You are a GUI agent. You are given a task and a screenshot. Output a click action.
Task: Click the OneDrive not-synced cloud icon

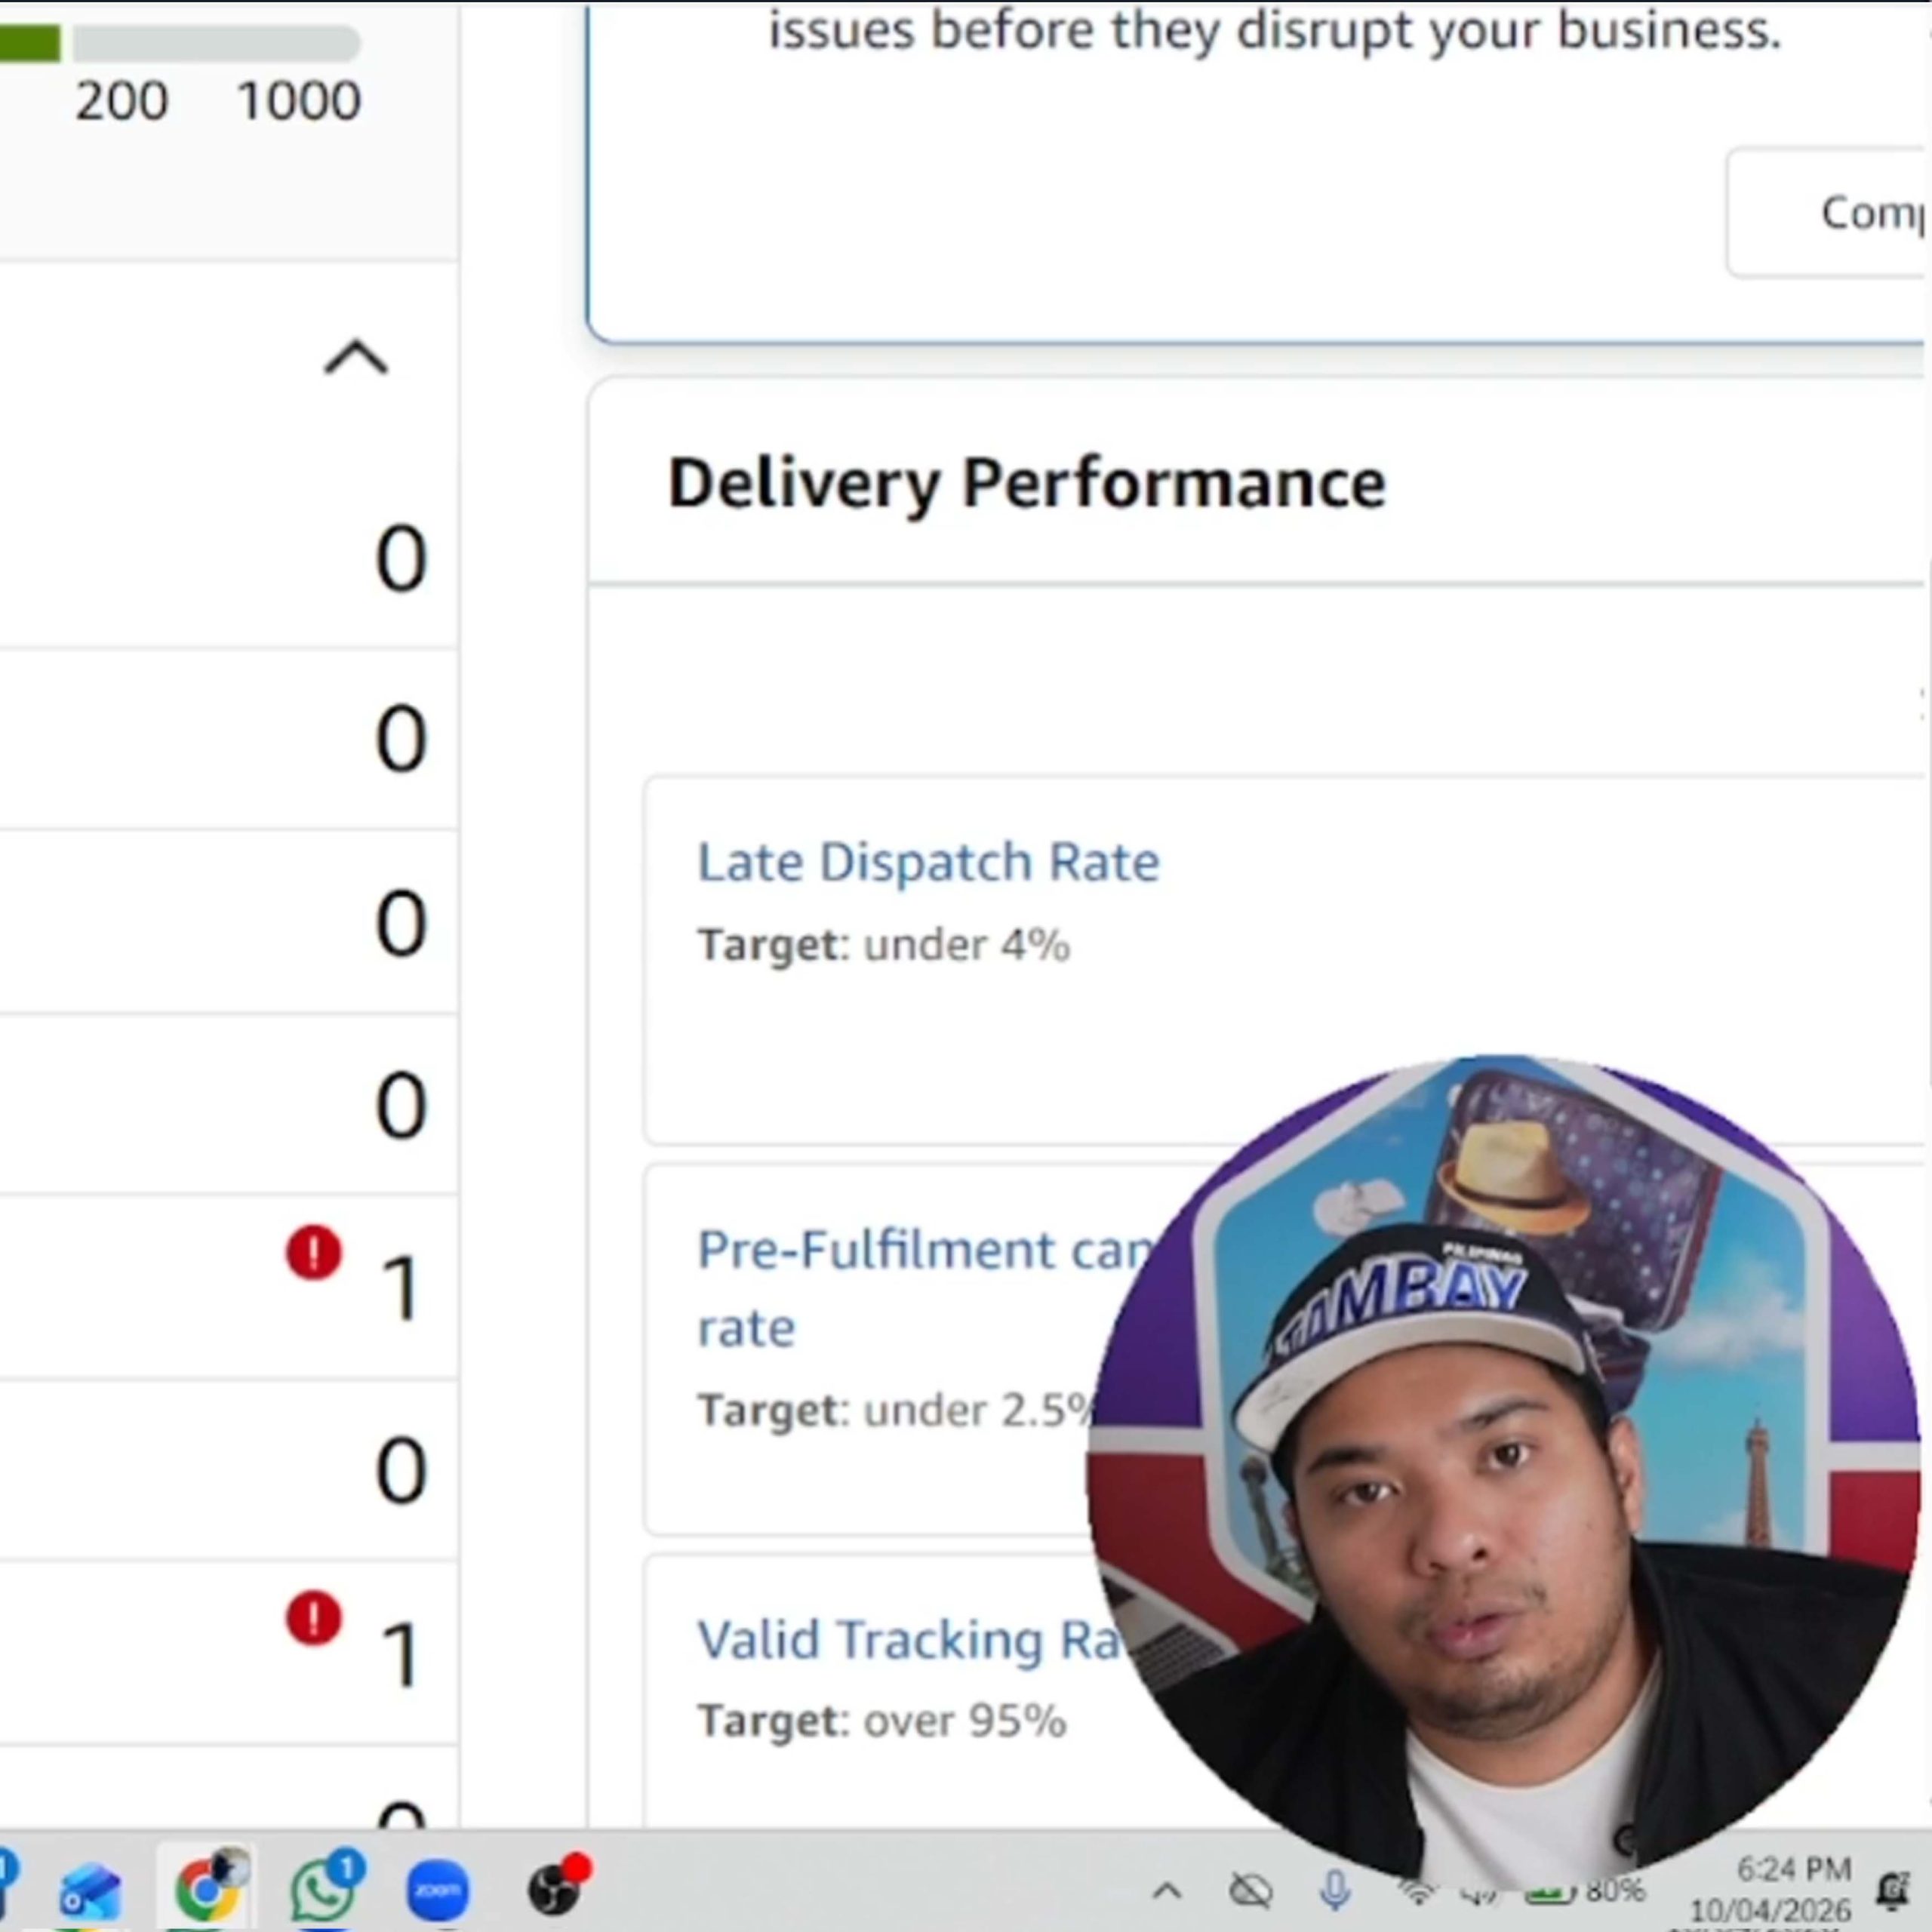pos(1250,1890)
